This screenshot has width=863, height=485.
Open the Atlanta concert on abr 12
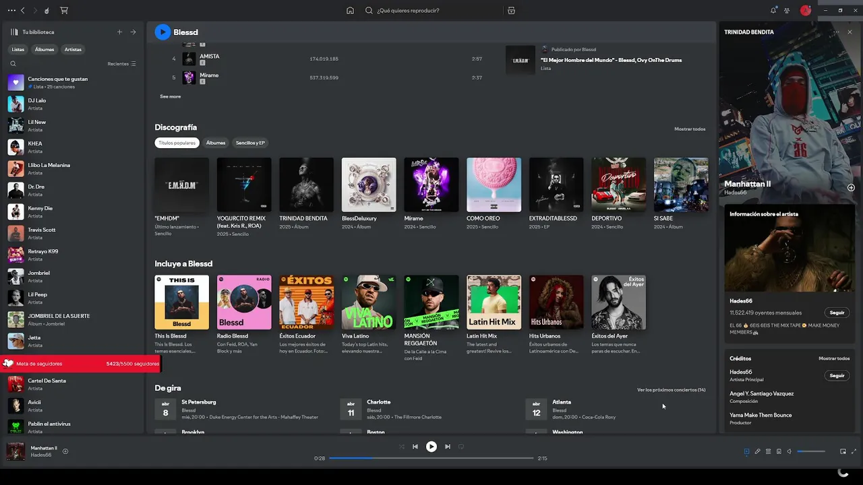pos(613,410)
